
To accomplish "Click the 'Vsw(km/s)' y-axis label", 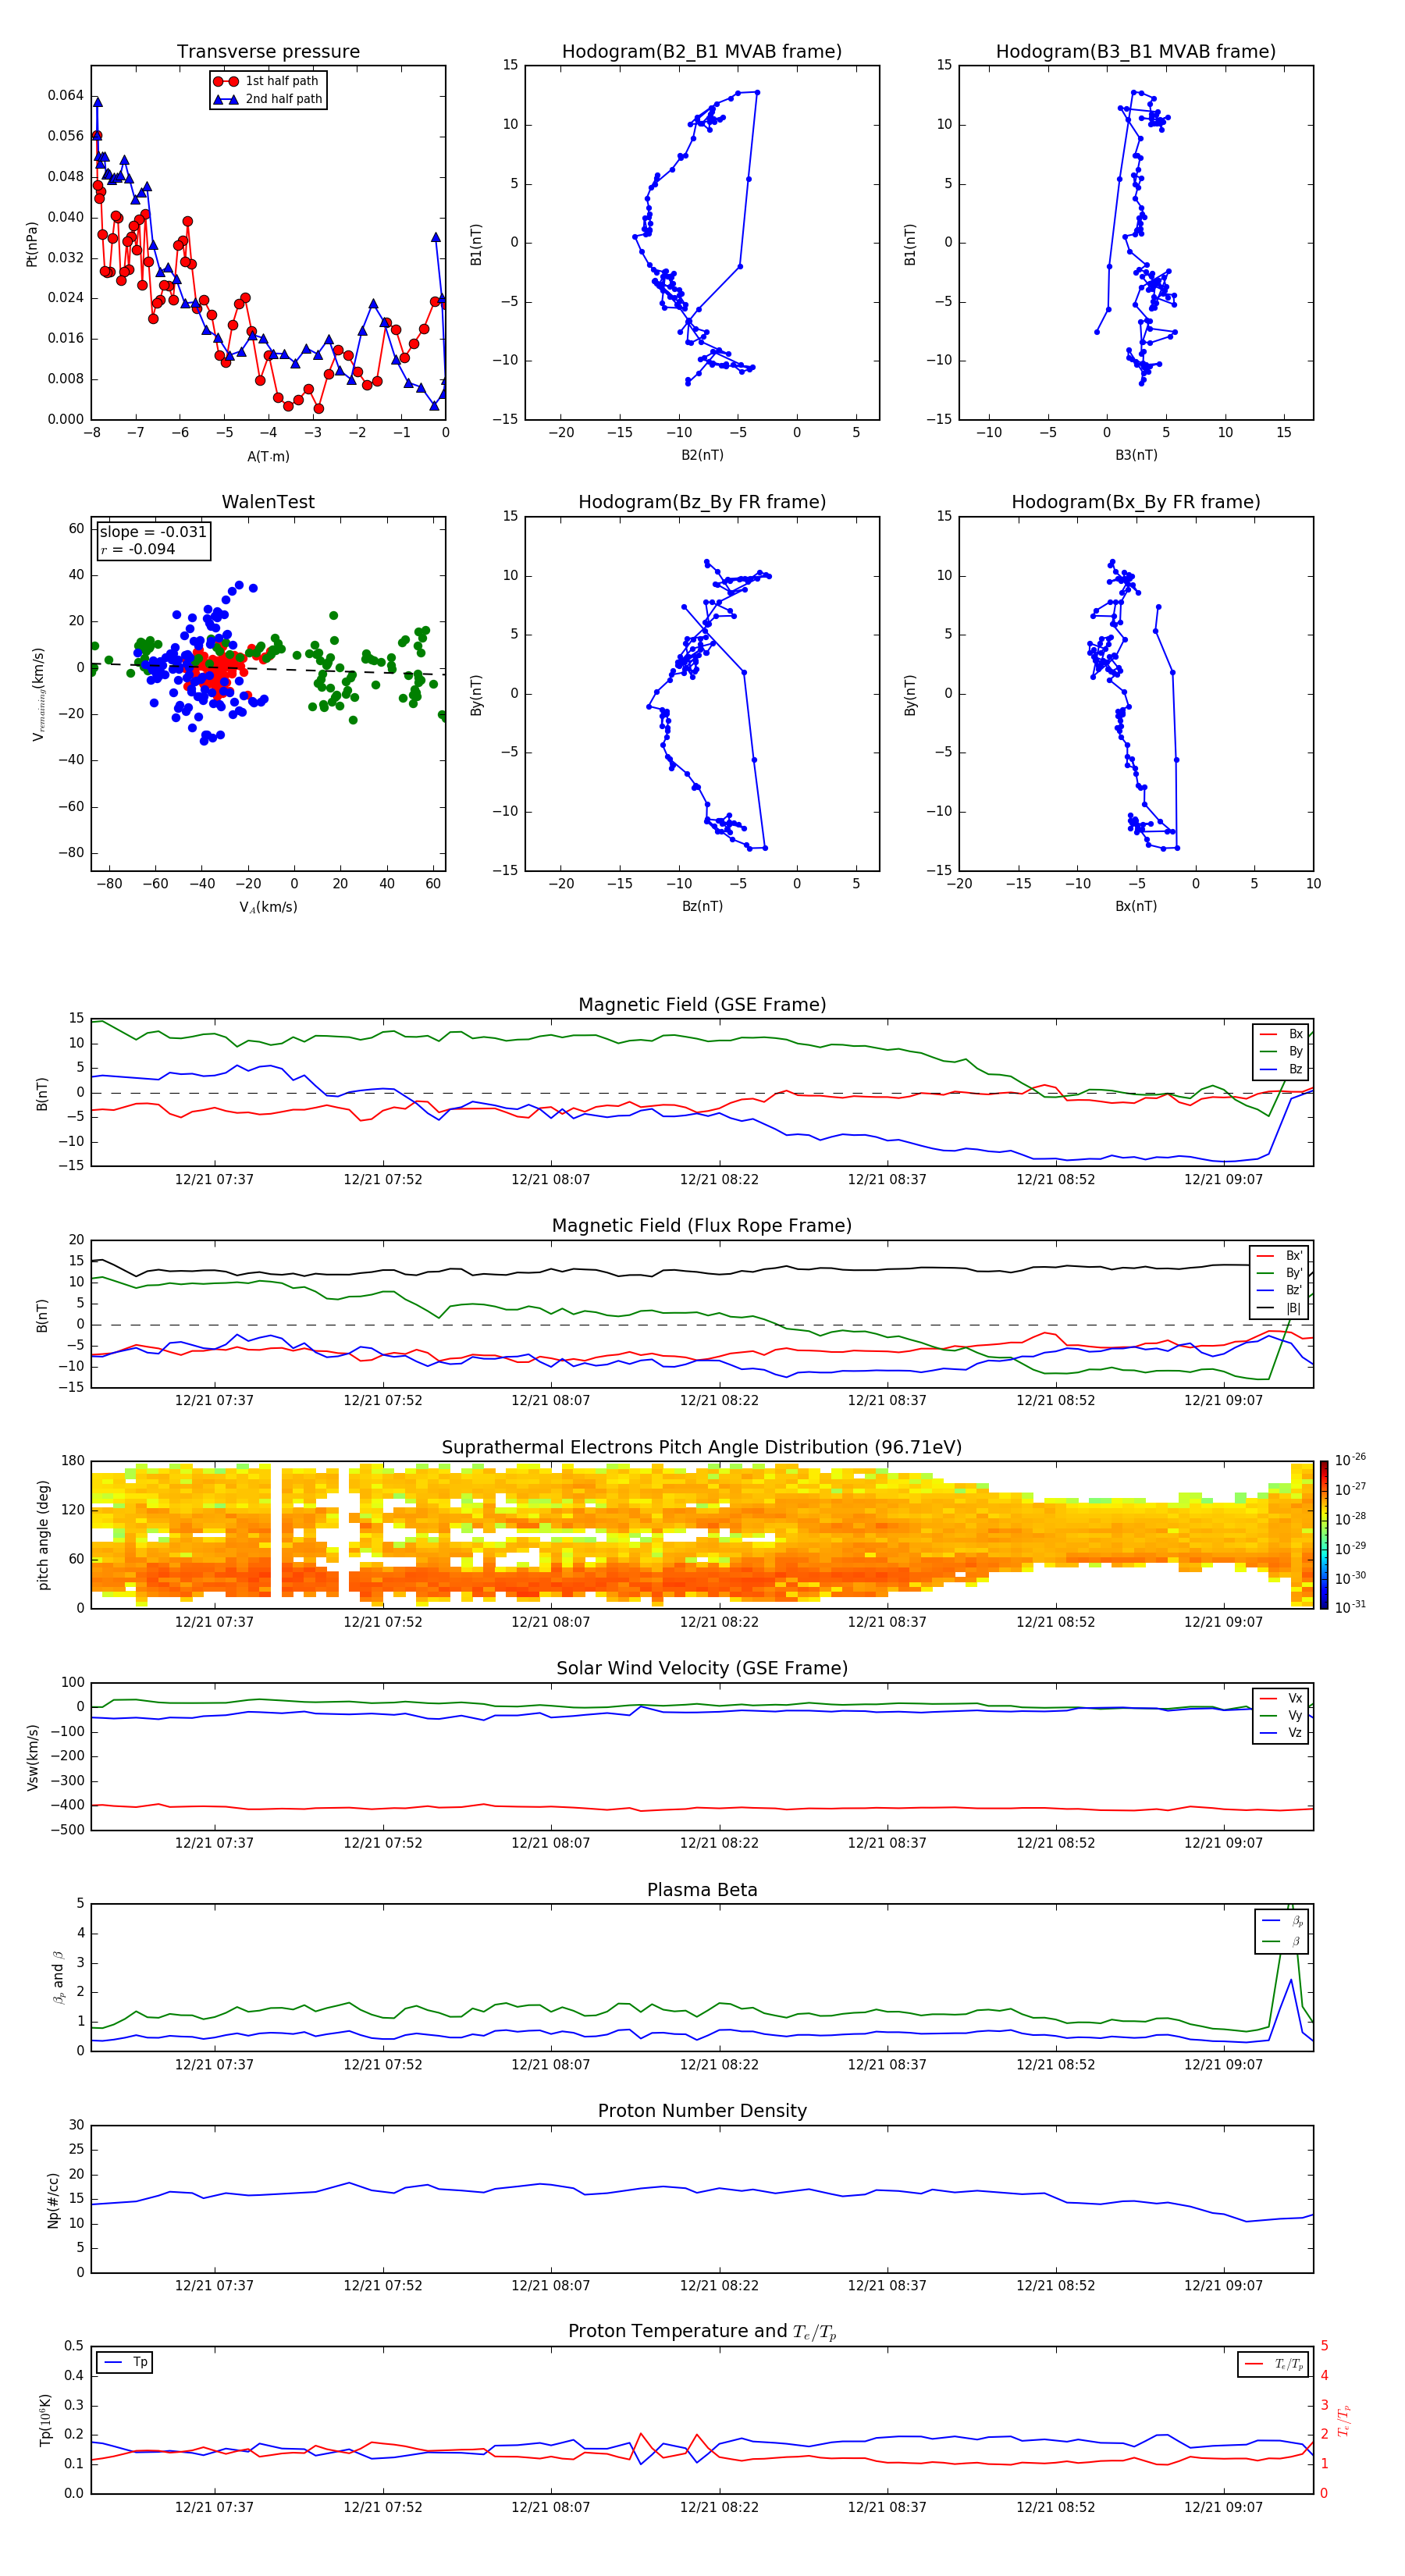I will [32, 1757].
